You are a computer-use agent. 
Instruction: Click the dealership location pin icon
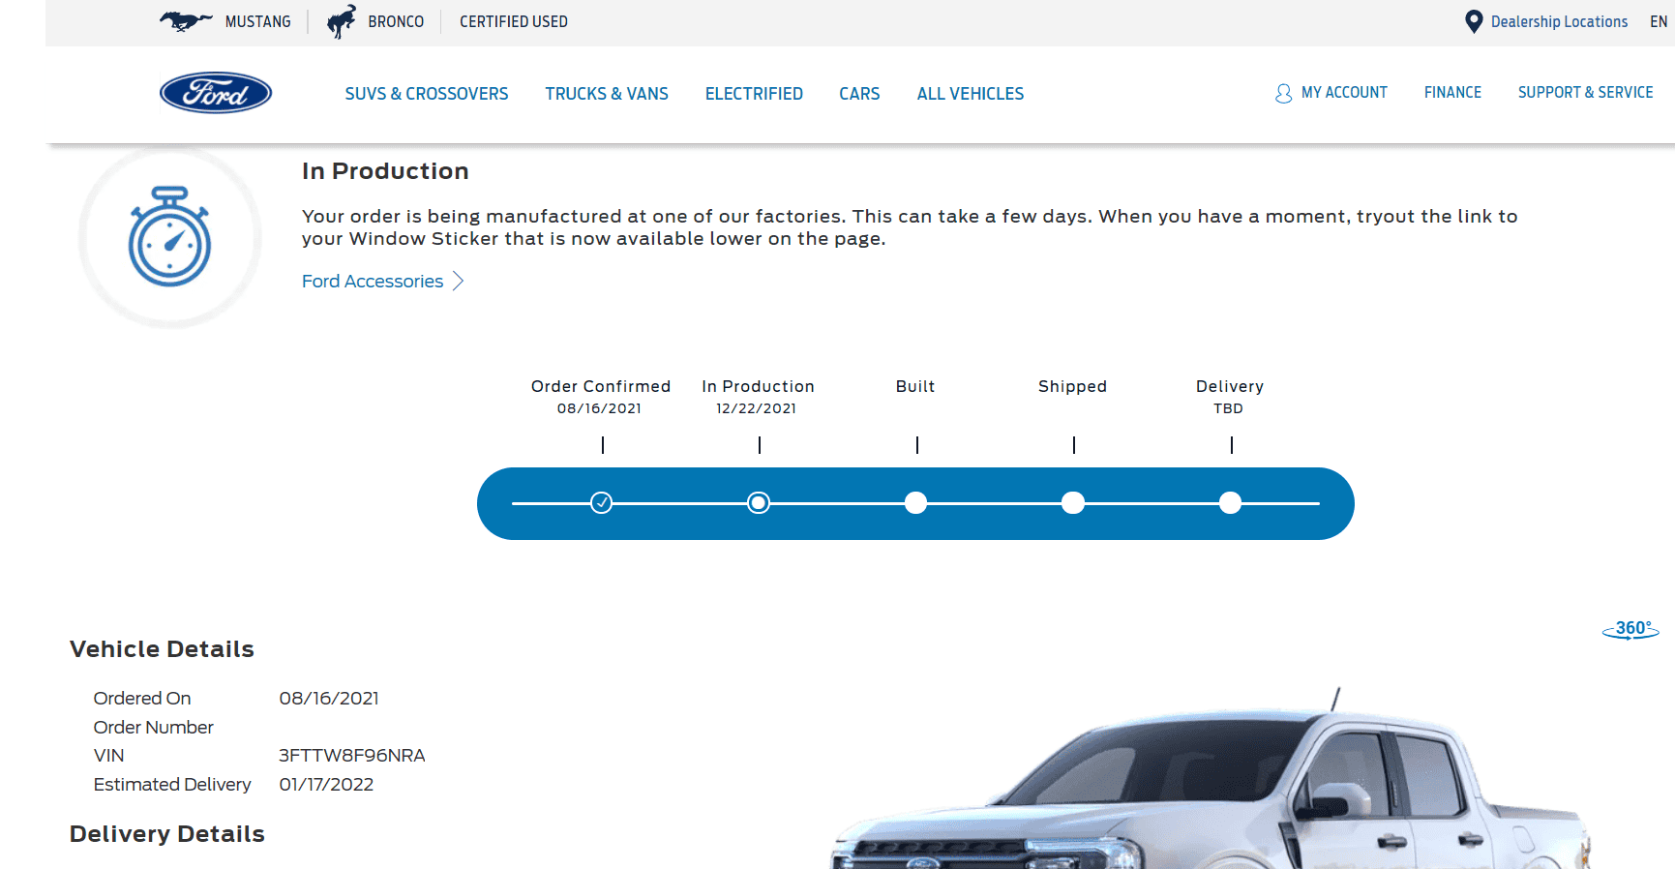(1474, 21)
